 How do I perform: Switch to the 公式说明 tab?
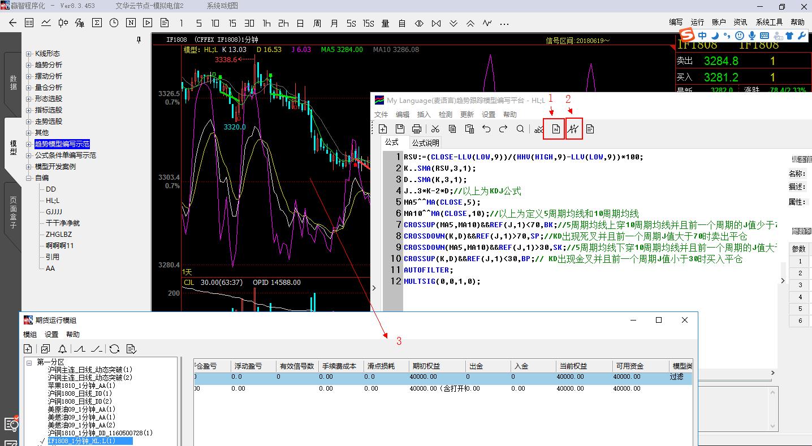point(425,142)
